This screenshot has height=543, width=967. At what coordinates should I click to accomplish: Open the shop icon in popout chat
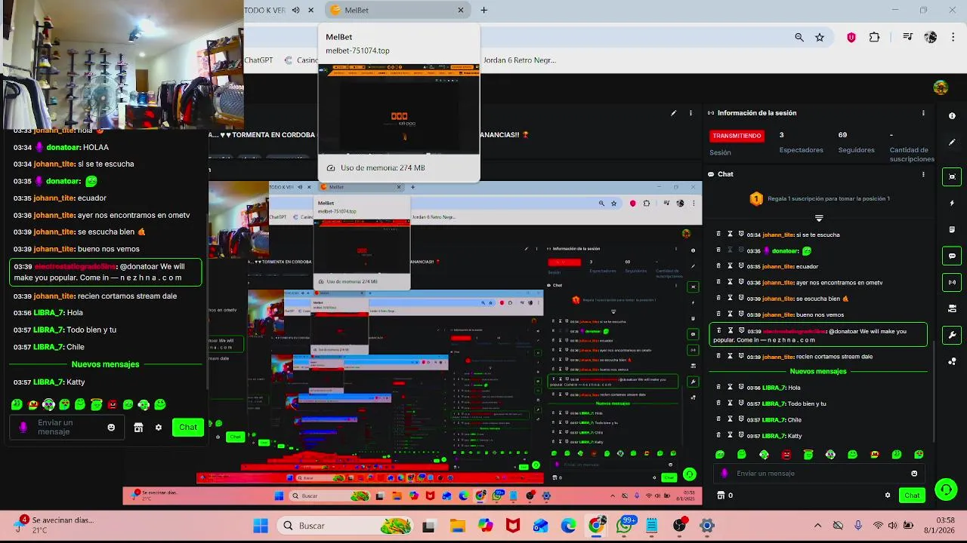(138, 428)
